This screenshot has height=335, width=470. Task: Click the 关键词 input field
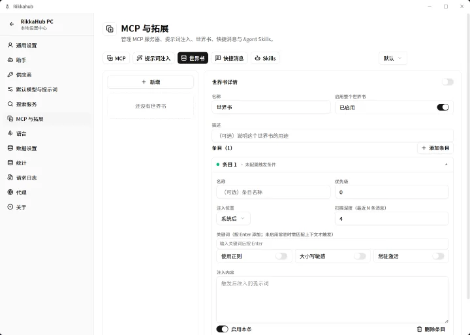[x=332, y=244]
